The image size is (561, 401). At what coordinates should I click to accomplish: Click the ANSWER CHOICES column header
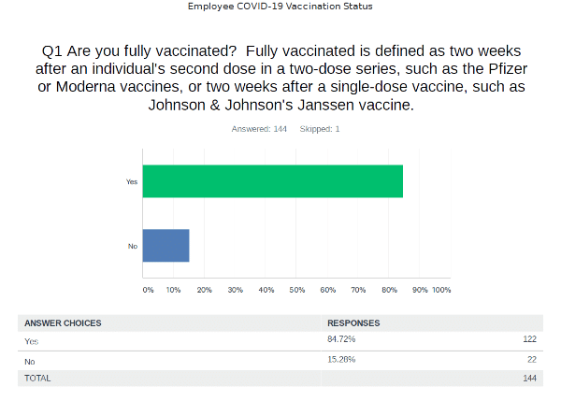pos(63,323)
